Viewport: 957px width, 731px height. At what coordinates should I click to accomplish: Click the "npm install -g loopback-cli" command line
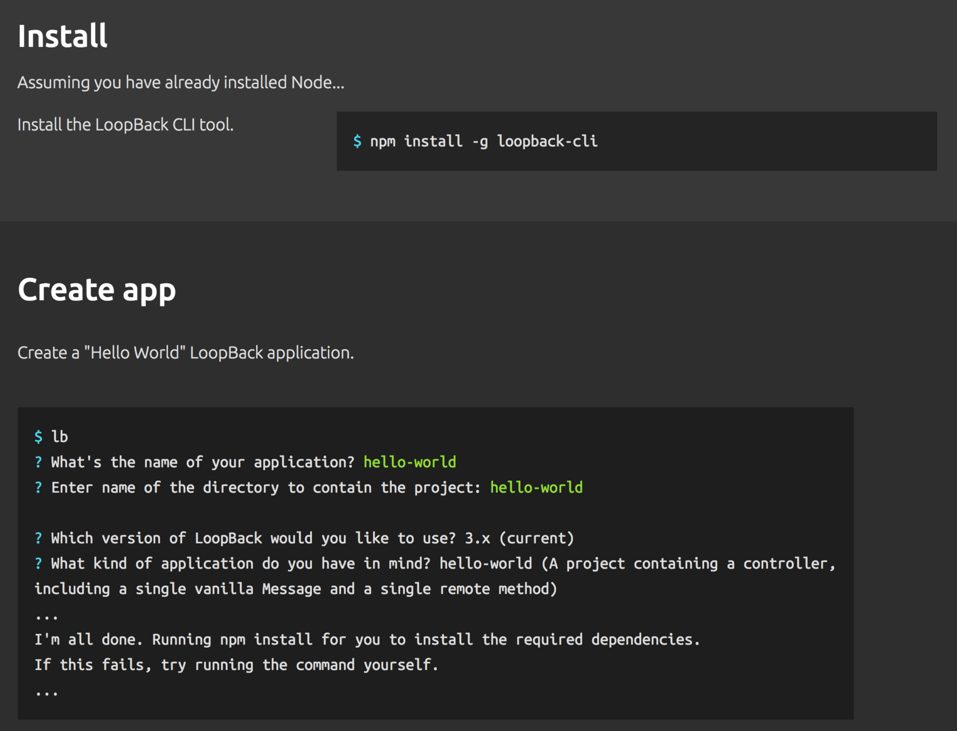(x=475, y=141)
